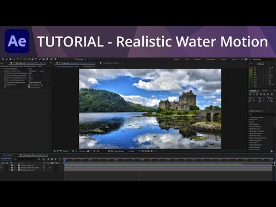Take snapshot with viewer camera icon
276x207 pixels.
point(88,151)
